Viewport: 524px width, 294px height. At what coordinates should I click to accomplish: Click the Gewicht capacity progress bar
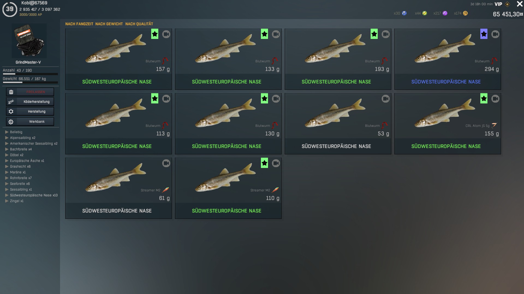[30, 82]
